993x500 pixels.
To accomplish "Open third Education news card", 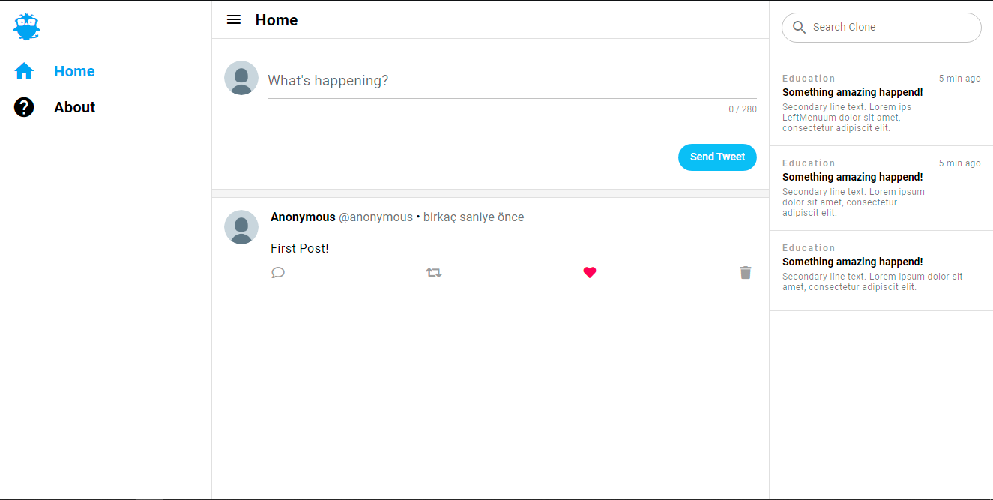I will click(881, 270).
